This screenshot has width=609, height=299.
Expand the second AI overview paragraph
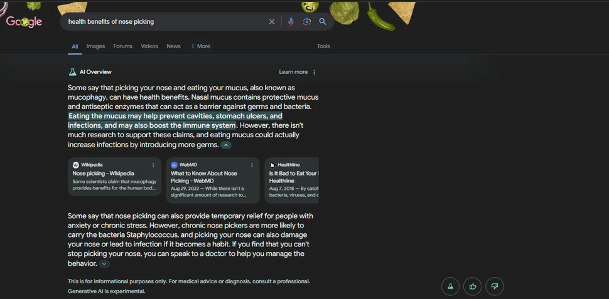click(x=104, y=264)
